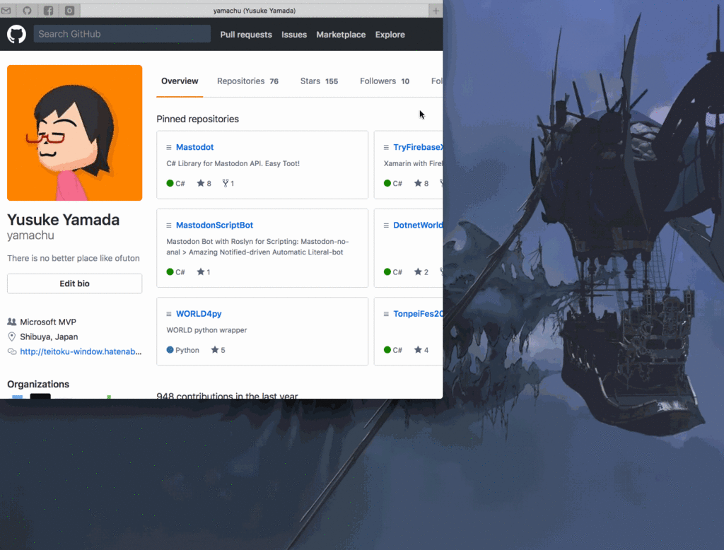The image size is (724, 550).
Task: Open the TryFirebase repository link
Action: coord(418,147)
